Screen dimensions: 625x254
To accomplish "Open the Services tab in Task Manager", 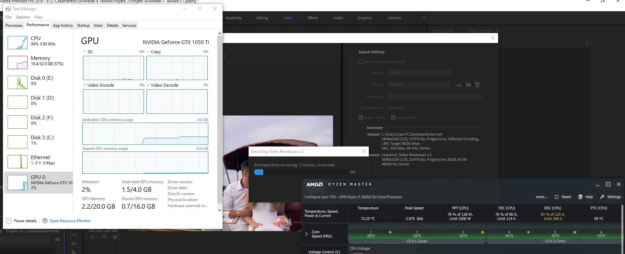I will pyautogui.click(x=129, y=25).
